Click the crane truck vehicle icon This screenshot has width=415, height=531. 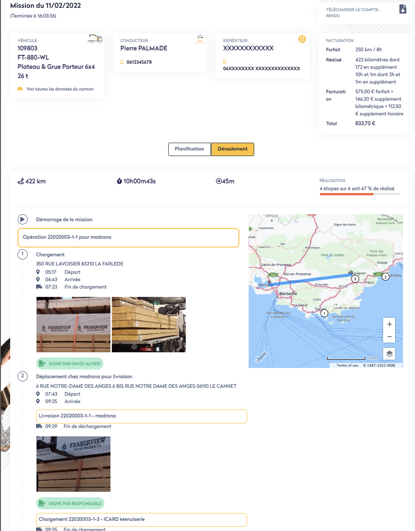coord(95,39)
